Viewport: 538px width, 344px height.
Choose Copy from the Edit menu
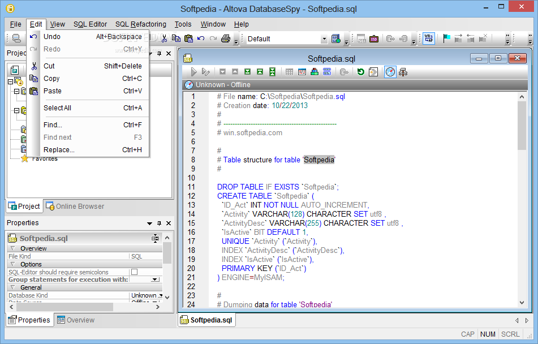point(88,78)
